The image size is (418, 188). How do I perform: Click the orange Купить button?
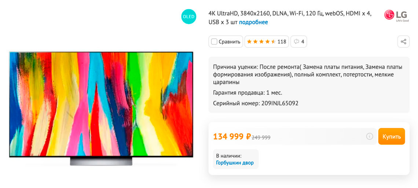392,136
